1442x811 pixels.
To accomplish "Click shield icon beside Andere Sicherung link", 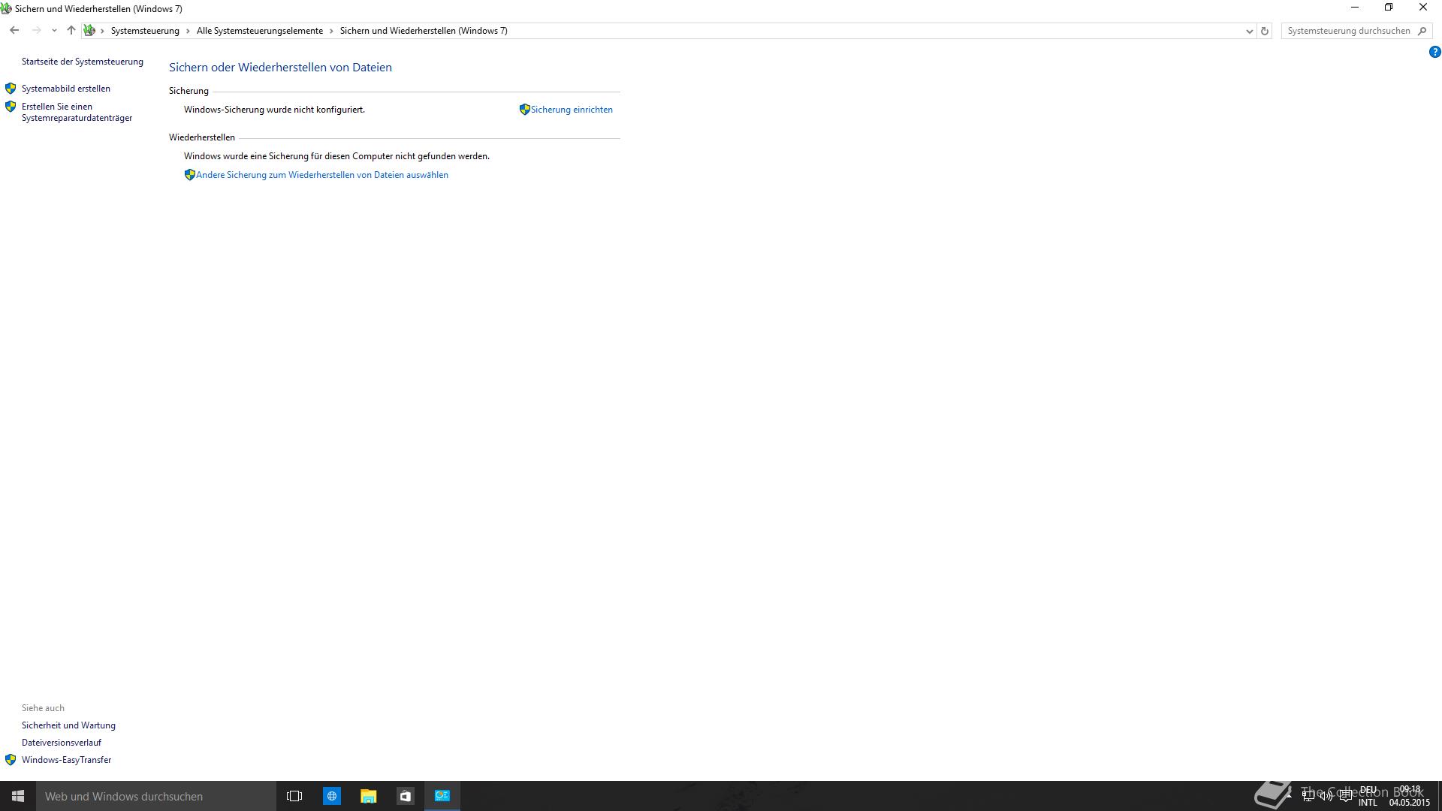I will 190,175.
